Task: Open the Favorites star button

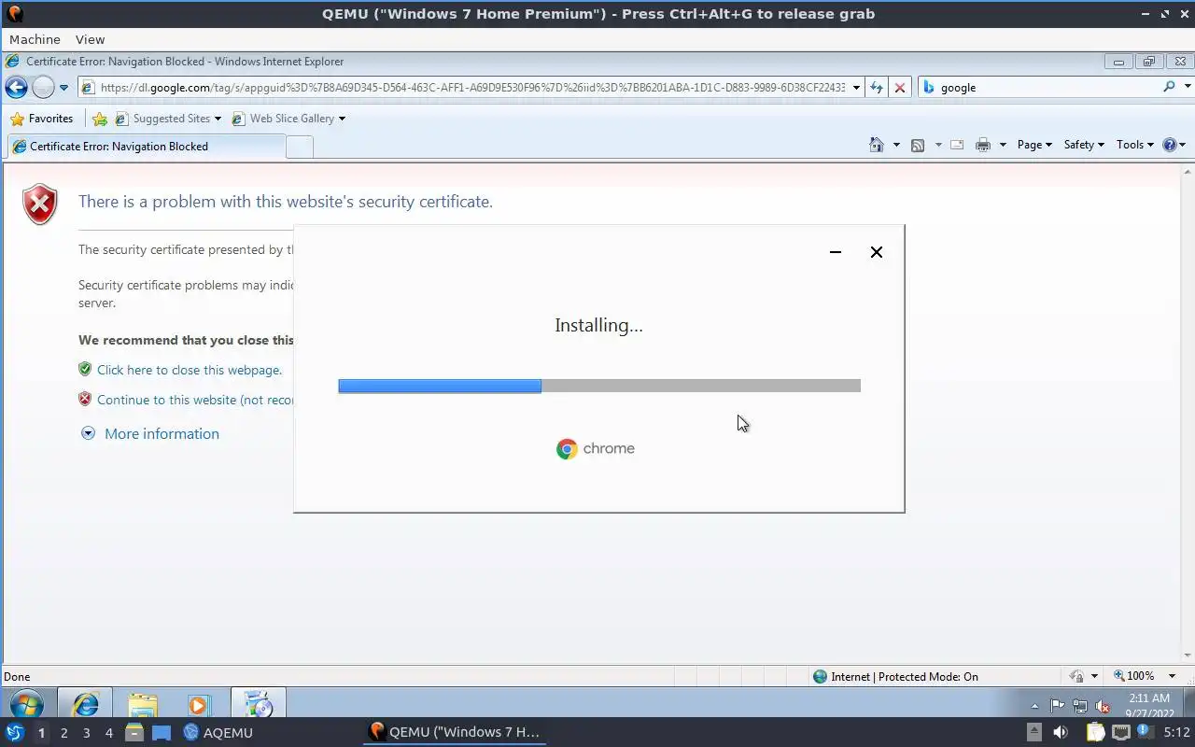Action: 41,119
